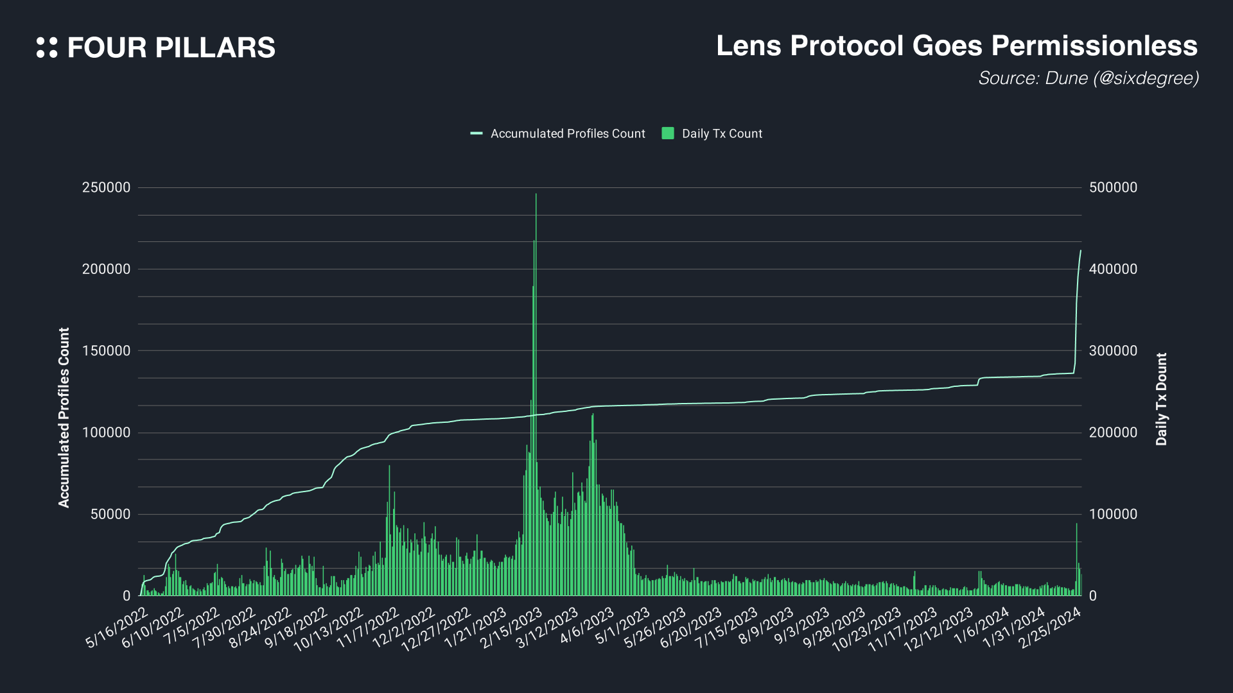Toggle the Daily Tx Count legend label
The image size is (1233, 693).
[722, 133]
